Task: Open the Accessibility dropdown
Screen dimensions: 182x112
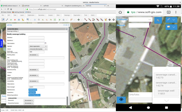Action: [x=34, y=81]
